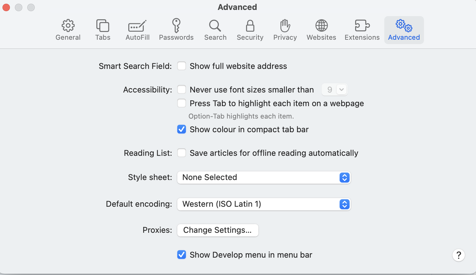Open help with the question mark button

[458, 255]
